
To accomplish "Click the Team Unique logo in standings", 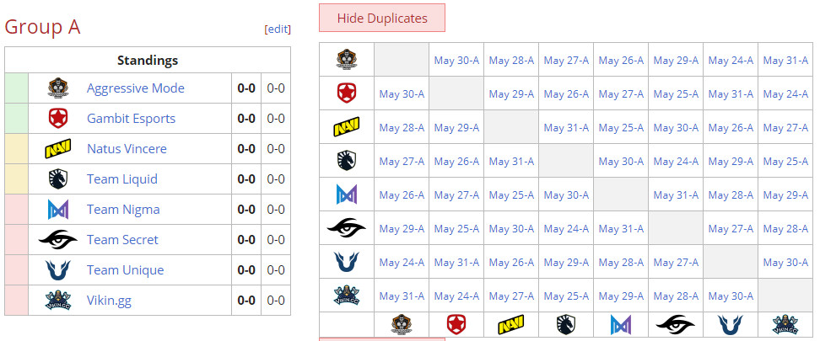I will pos(57,270).
